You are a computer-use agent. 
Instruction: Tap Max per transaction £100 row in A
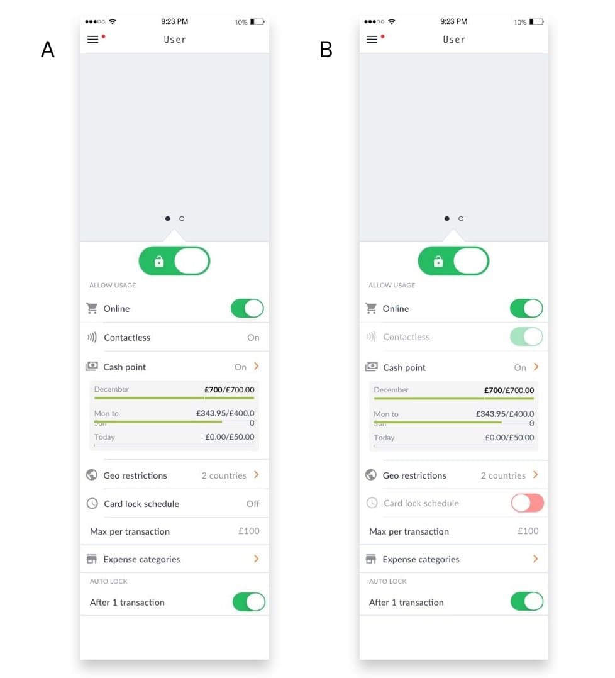175,531
